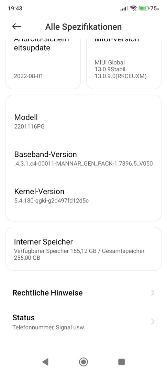
Task: Tap the Modell 2201116PG entry
Action: click(83, 122)
